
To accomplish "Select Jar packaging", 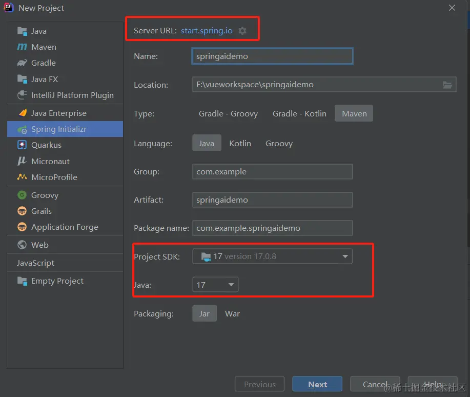I will pyautogui.click(x=205, y=313).
